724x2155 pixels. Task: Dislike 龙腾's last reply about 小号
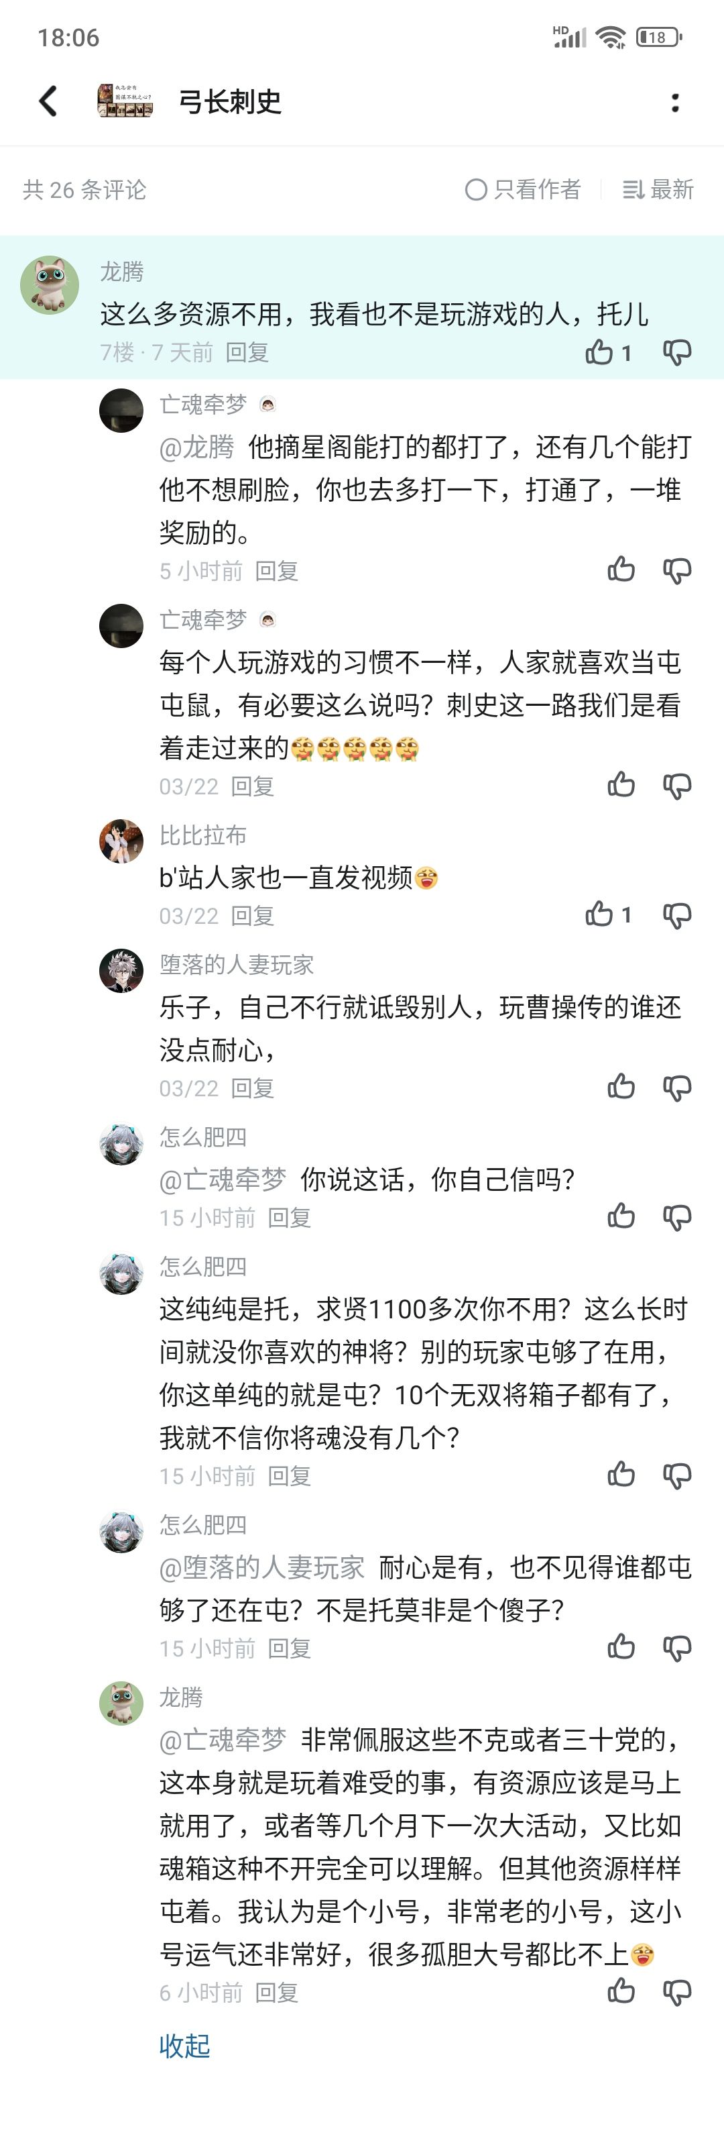[x=676, y=1991]
